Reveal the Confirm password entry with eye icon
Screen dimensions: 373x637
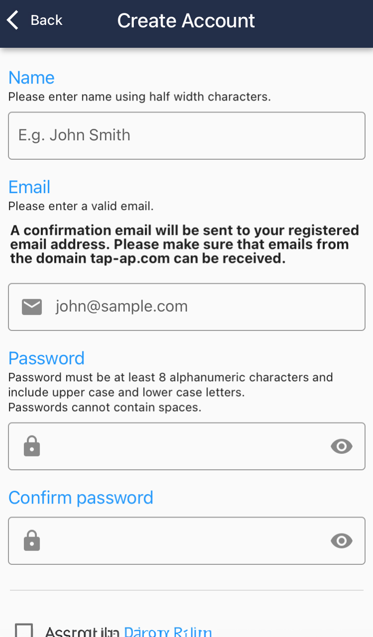(342, 540)
